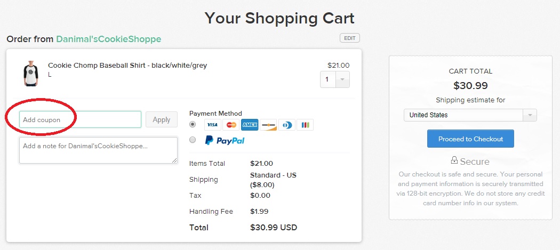Focus the Add coupon input field
Viewport: 560px width, 250px height.
(x=81, y=119)
